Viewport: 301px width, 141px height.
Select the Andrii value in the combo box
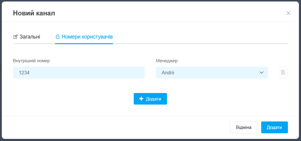(x=168, y=73)
